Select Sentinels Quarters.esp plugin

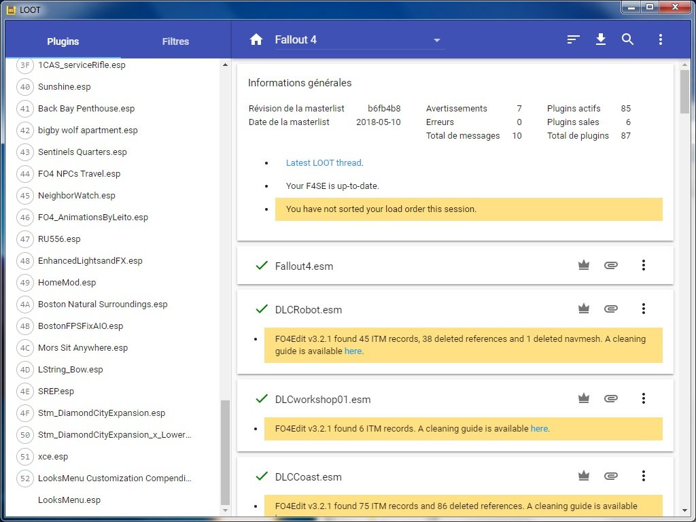pos(82,152)
